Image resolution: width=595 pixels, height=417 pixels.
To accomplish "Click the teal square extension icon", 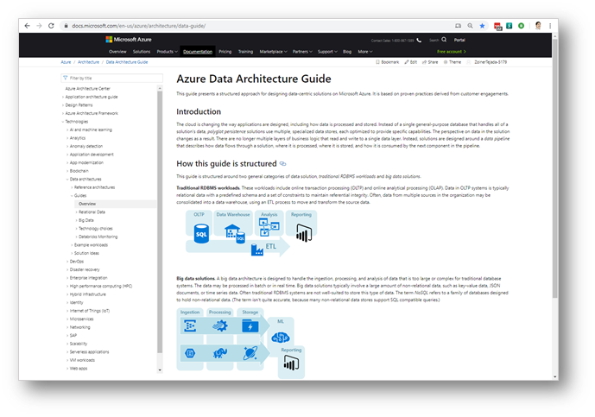I will tap(510, 26).
